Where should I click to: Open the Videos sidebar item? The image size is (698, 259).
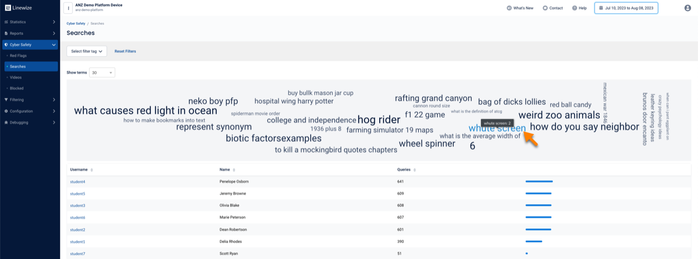[16, 77]
